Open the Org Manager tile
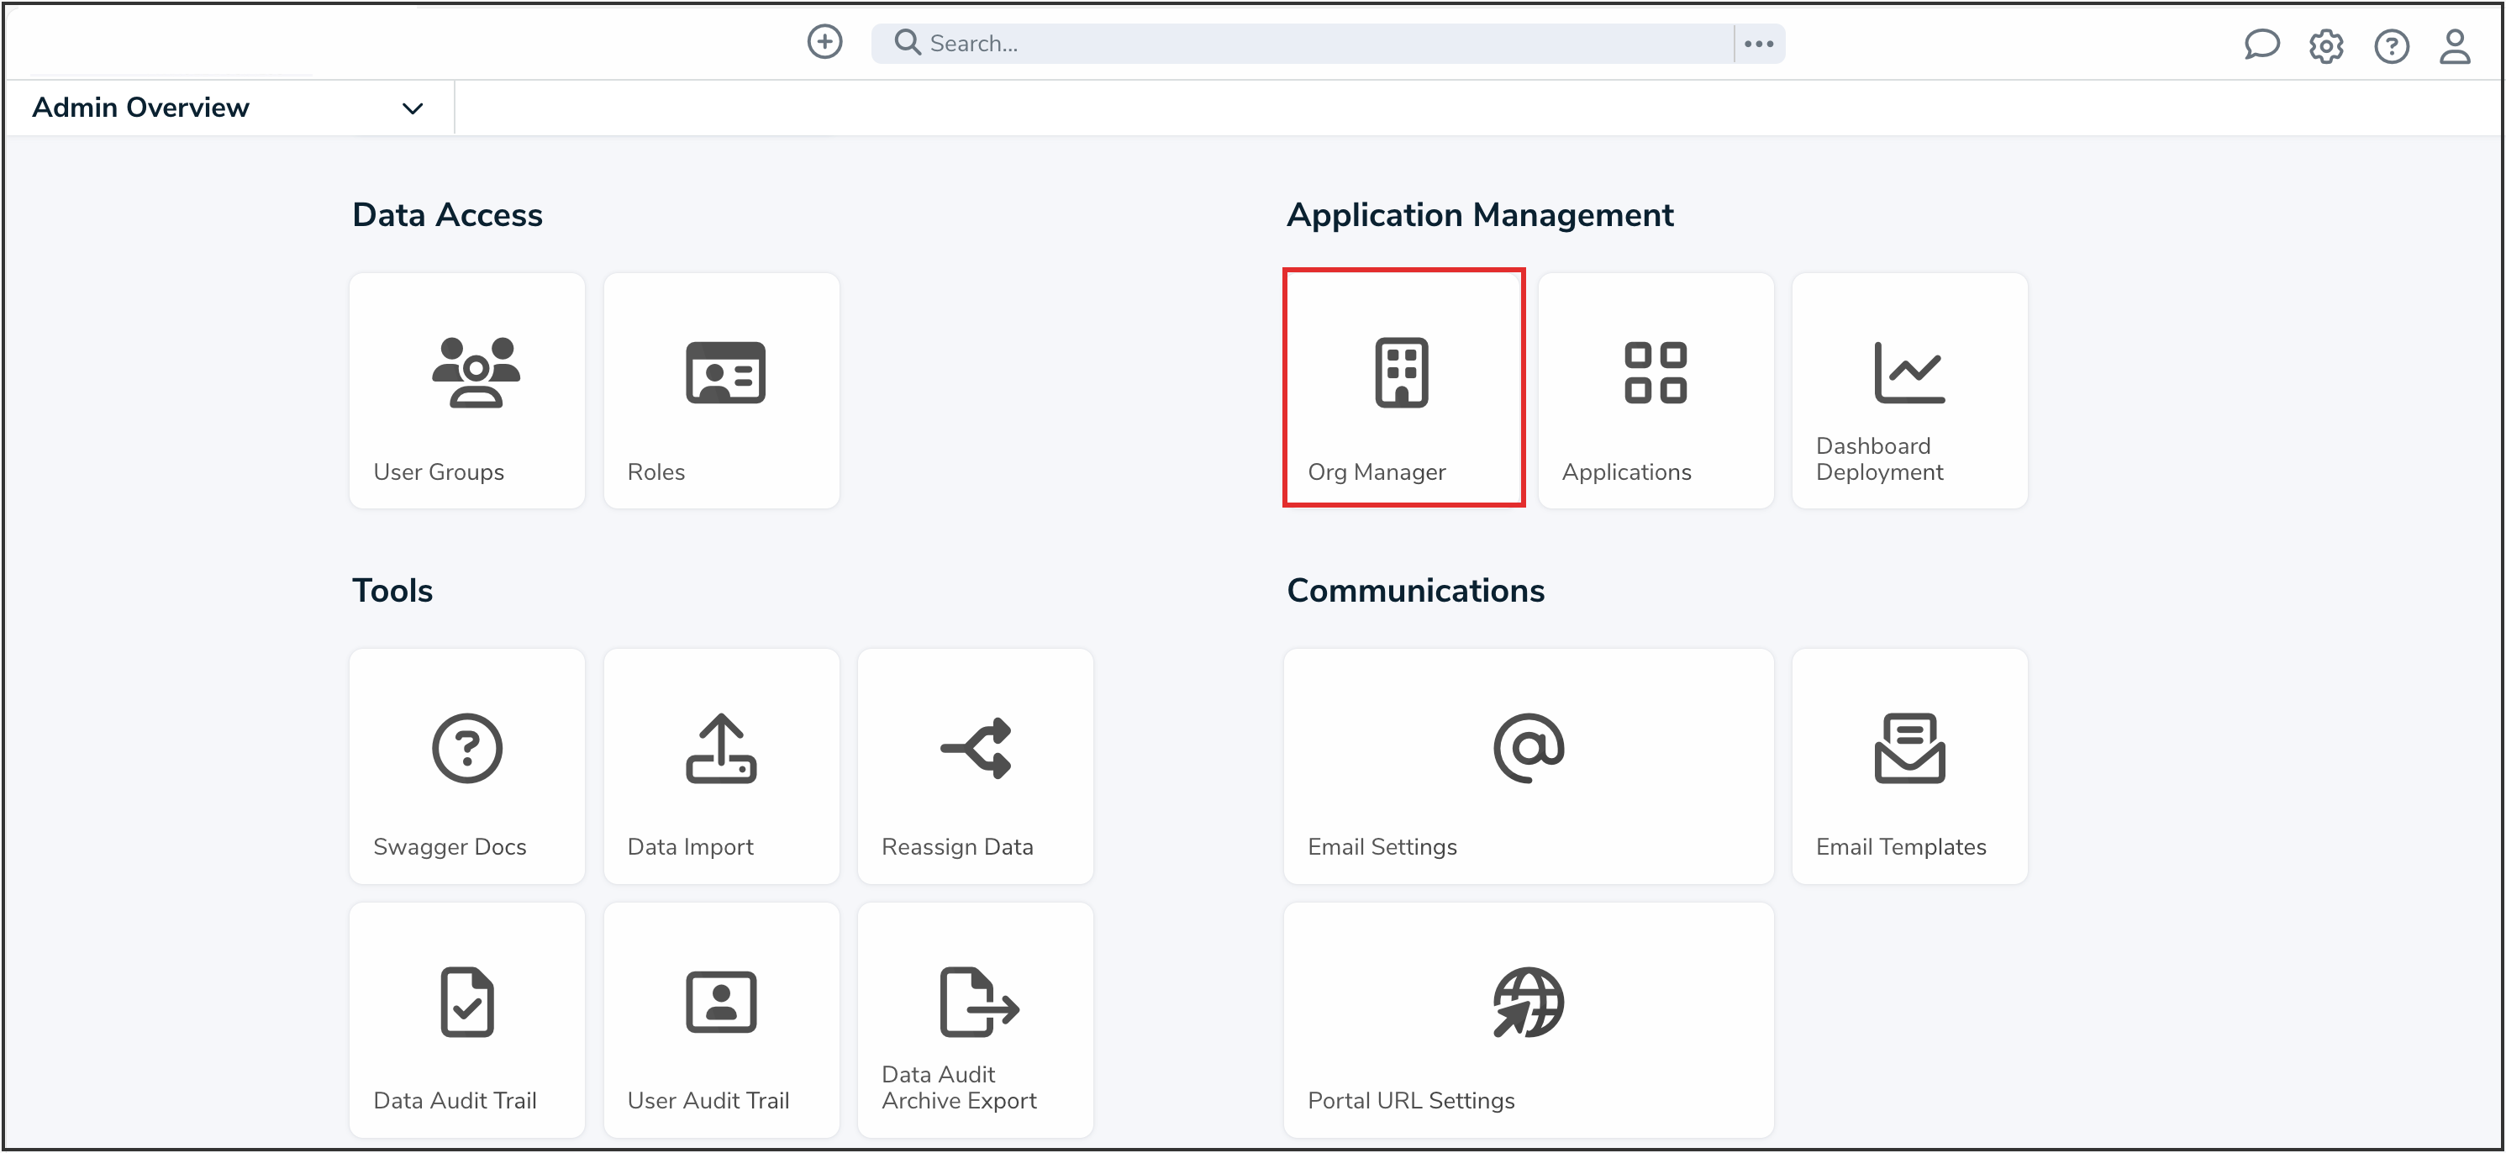The image size is (2506, 1153). 1403,389
